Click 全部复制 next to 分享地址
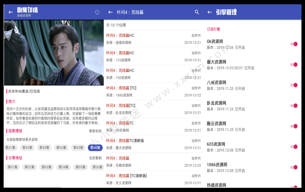 click(96, 158)
